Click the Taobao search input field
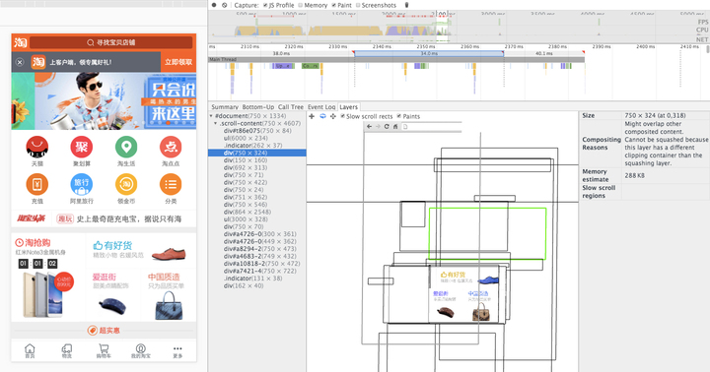The image size is (710, 372). click(x=110, y=42)
